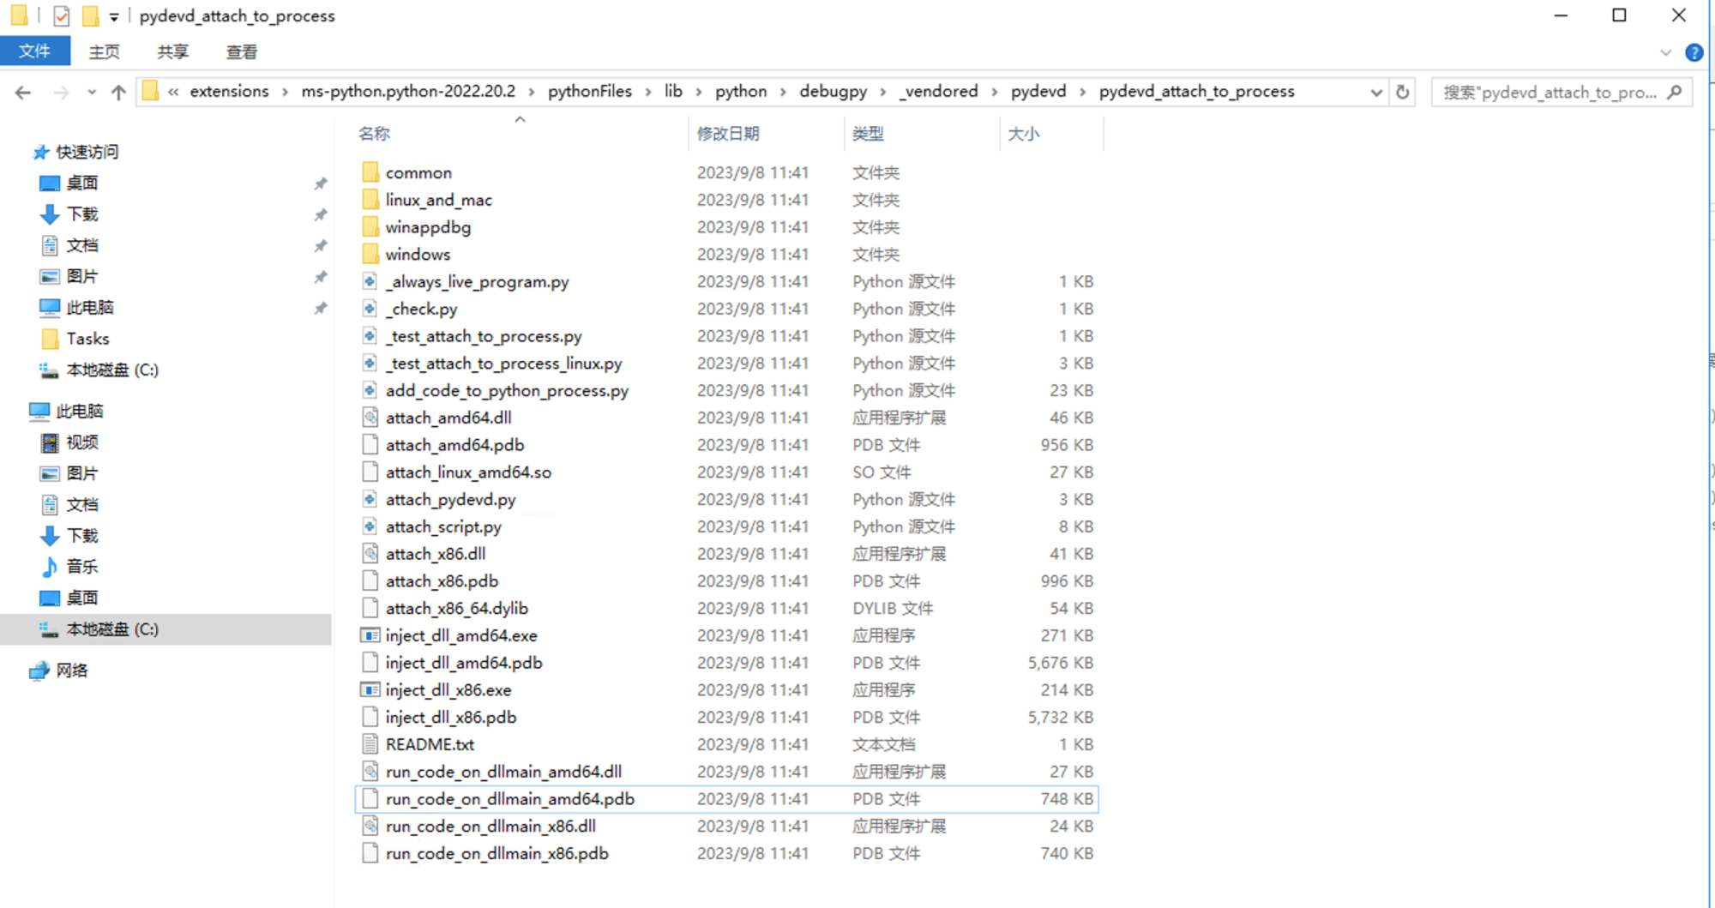Open the Help question mark icon

pyautogui.click(x=1694, y=52)
